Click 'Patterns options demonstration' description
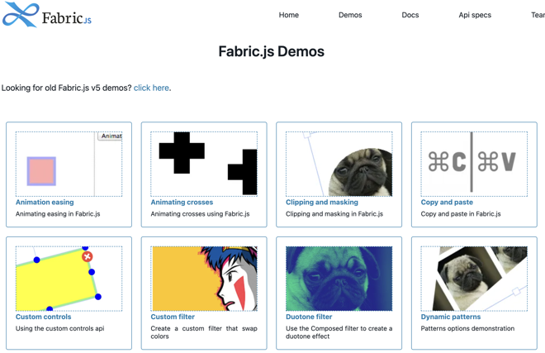 point(467,328)
